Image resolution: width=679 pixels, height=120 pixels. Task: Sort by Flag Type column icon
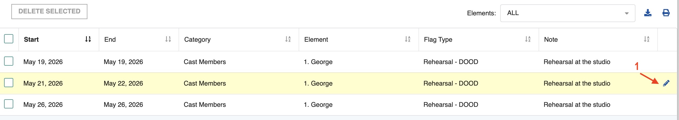pos(528,39)
